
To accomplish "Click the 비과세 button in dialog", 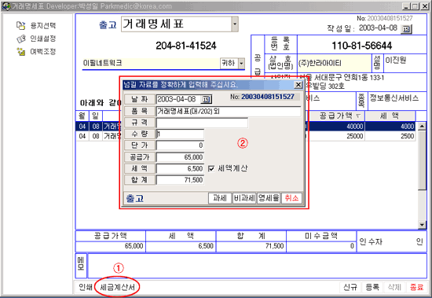I will tap(244, 198).
